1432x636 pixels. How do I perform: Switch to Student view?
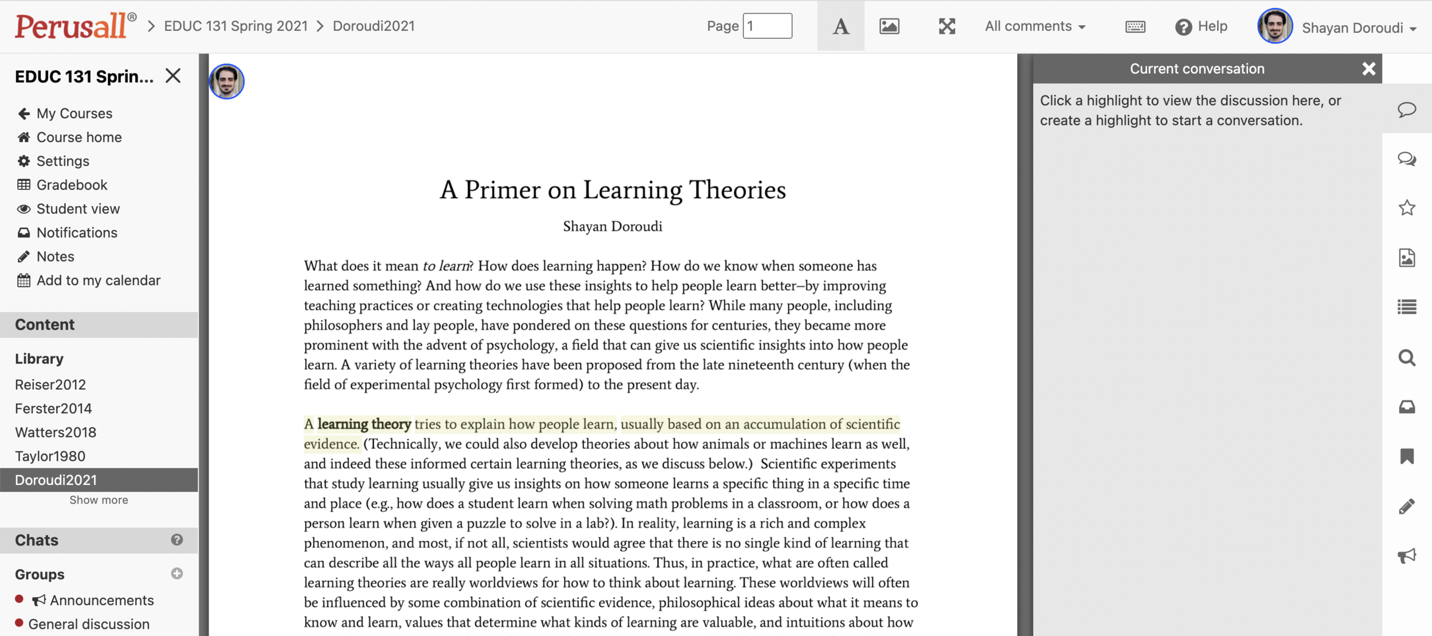78,209
